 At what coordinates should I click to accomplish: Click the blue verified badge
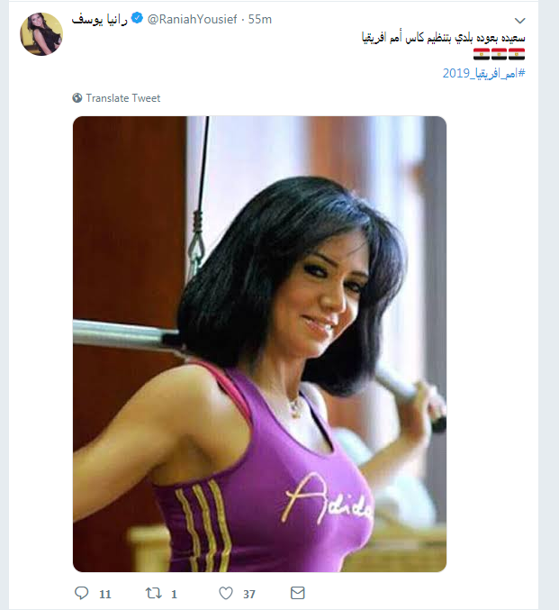tap(137, 18)
